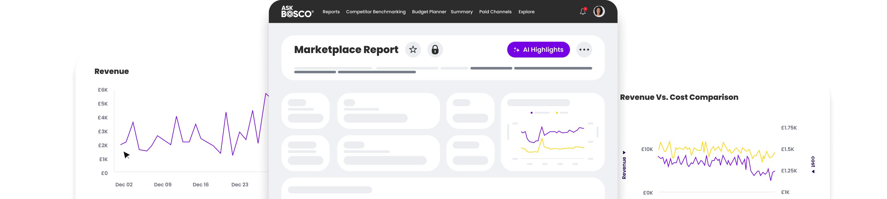Click the Ask Bosco logo

point(297,12)
